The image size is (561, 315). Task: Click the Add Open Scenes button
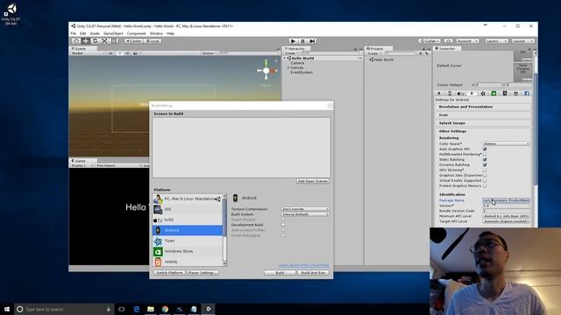[313, 181]
